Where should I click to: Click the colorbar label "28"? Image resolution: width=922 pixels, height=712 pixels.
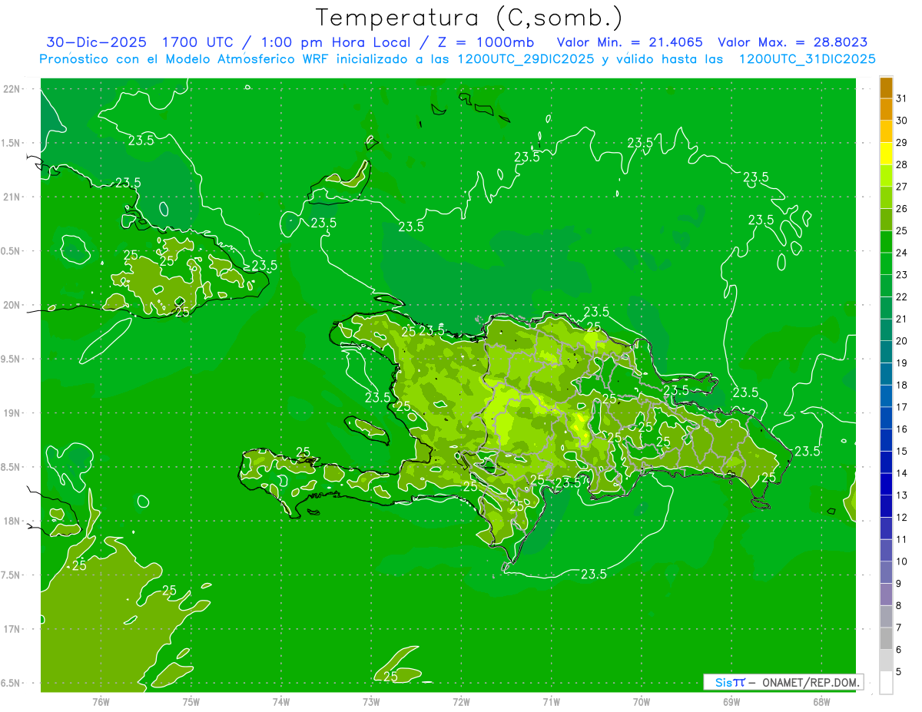point(901,164)
